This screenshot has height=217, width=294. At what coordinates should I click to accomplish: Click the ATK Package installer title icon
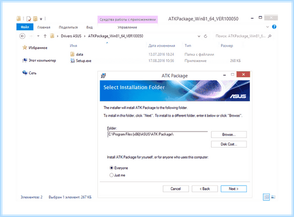[x=103, y=76]
